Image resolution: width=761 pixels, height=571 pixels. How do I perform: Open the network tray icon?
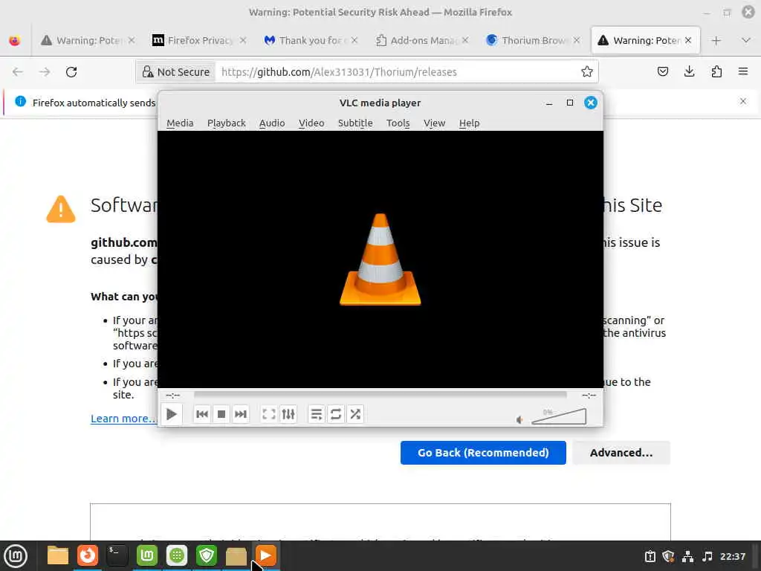point(687,556)
